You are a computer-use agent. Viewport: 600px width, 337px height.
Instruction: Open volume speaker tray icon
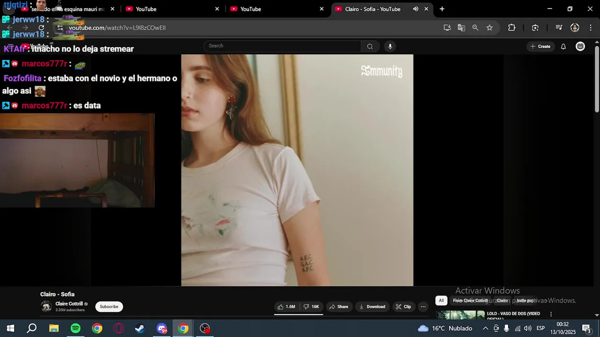point(528,328)
